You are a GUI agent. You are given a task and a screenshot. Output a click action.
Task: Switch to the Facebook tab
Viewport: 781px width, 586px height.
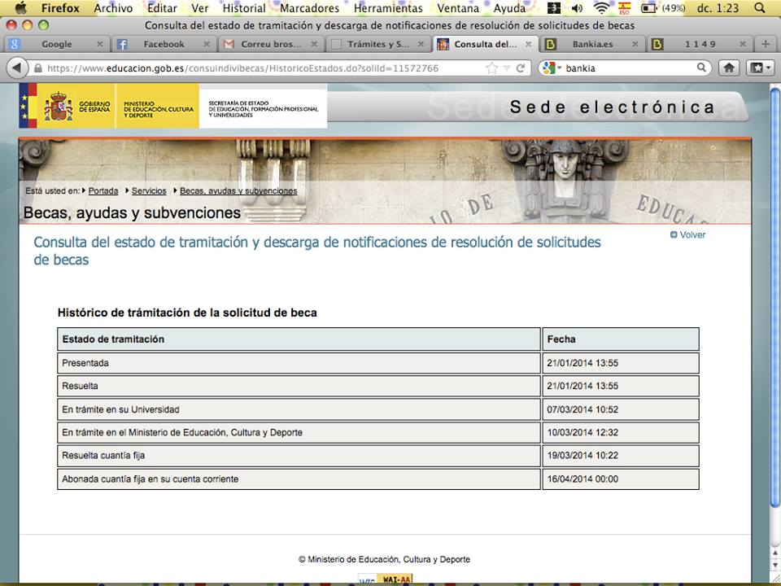click(x=163, y=44)
